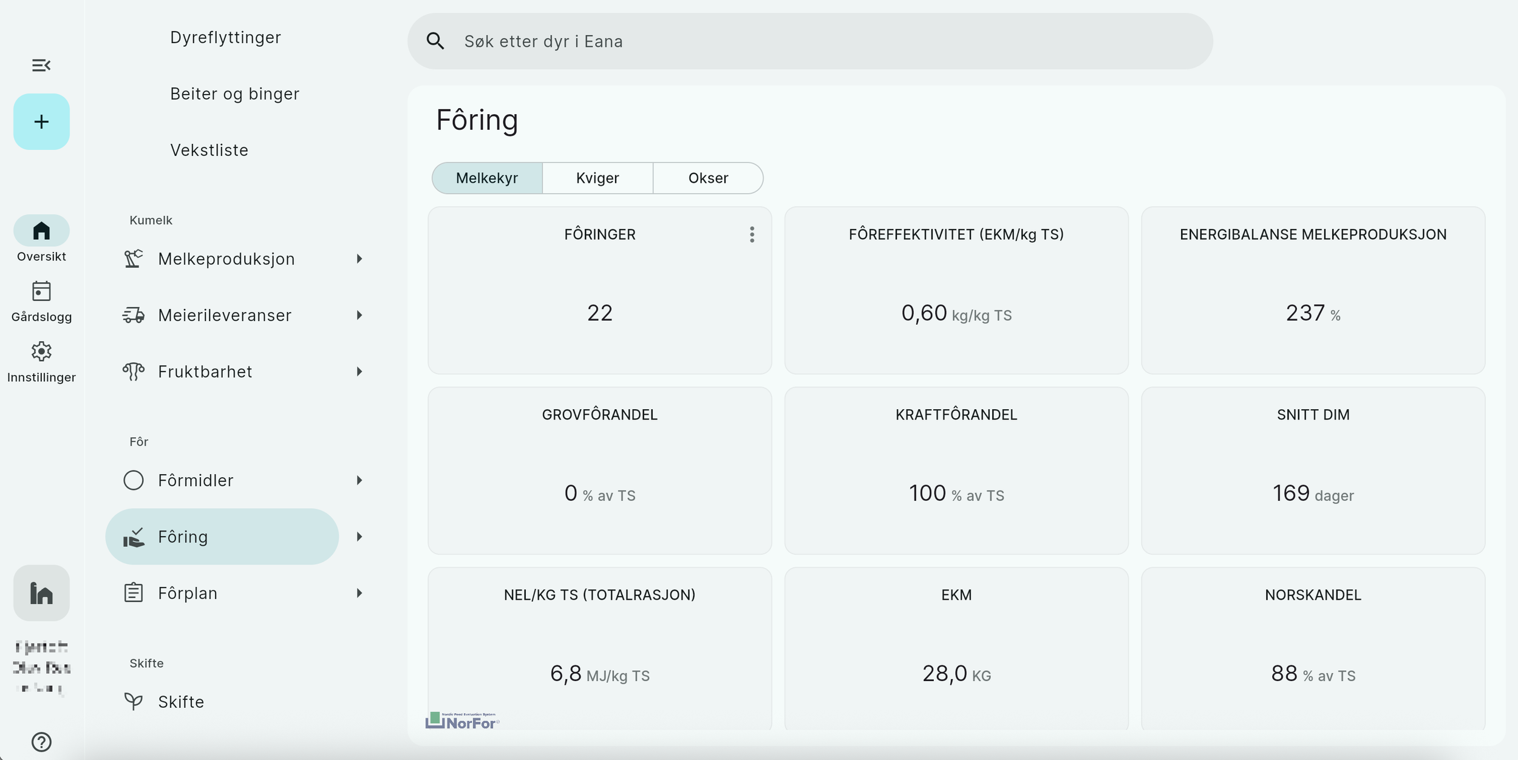Screen dimensions: 1518x760
Task: Click the plus add button
Action: [41, 121]
